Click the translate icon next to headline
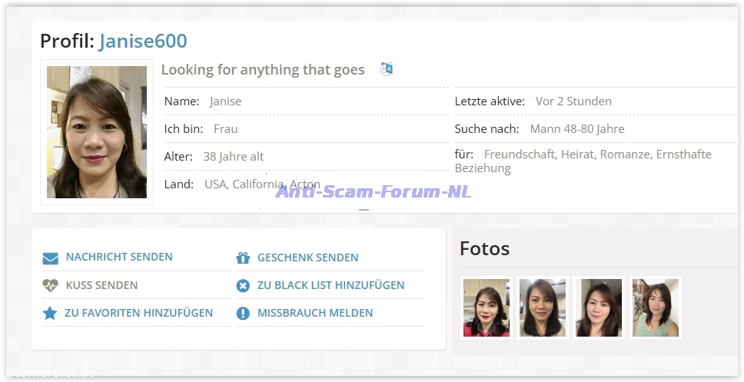Screen dimensions: 744x382 (387, 69)
